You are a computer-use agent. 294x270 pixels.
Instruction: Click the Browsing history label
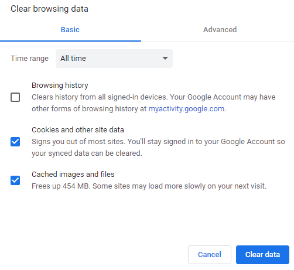(x=60, y=86)
